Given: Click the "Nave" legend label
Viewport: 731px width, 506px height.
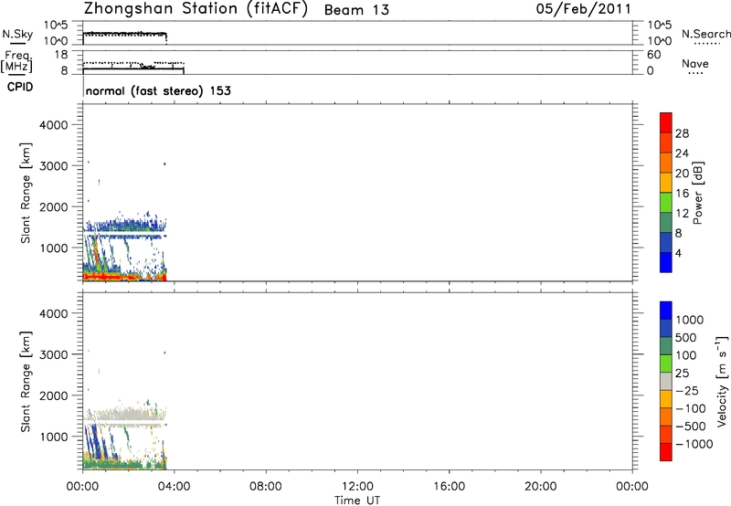Looking at the screenshot, I should [x=695, y=64].
